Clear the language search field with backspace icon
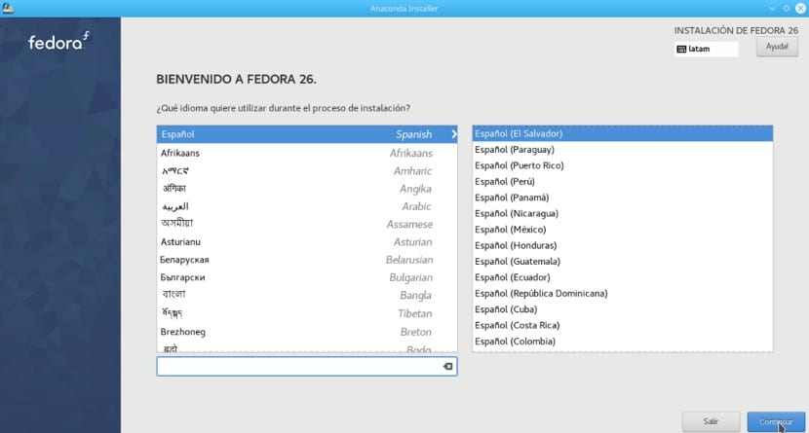This screenshot has height=433, width=809. (x=446, y=367)
